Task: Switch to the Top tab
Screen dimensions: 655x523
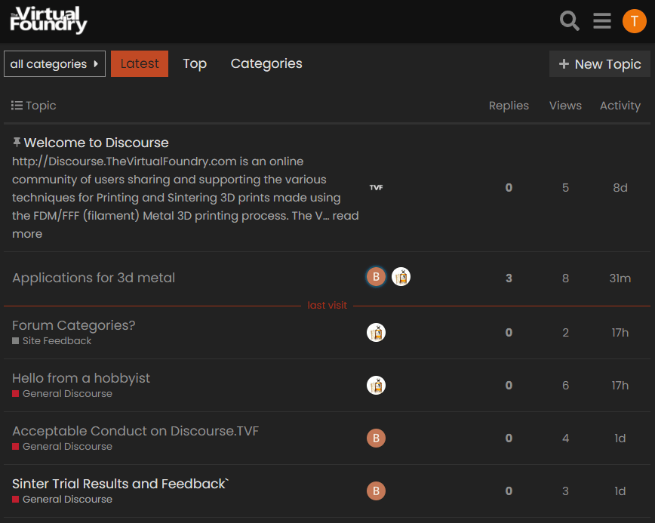Action: point(195,63)
